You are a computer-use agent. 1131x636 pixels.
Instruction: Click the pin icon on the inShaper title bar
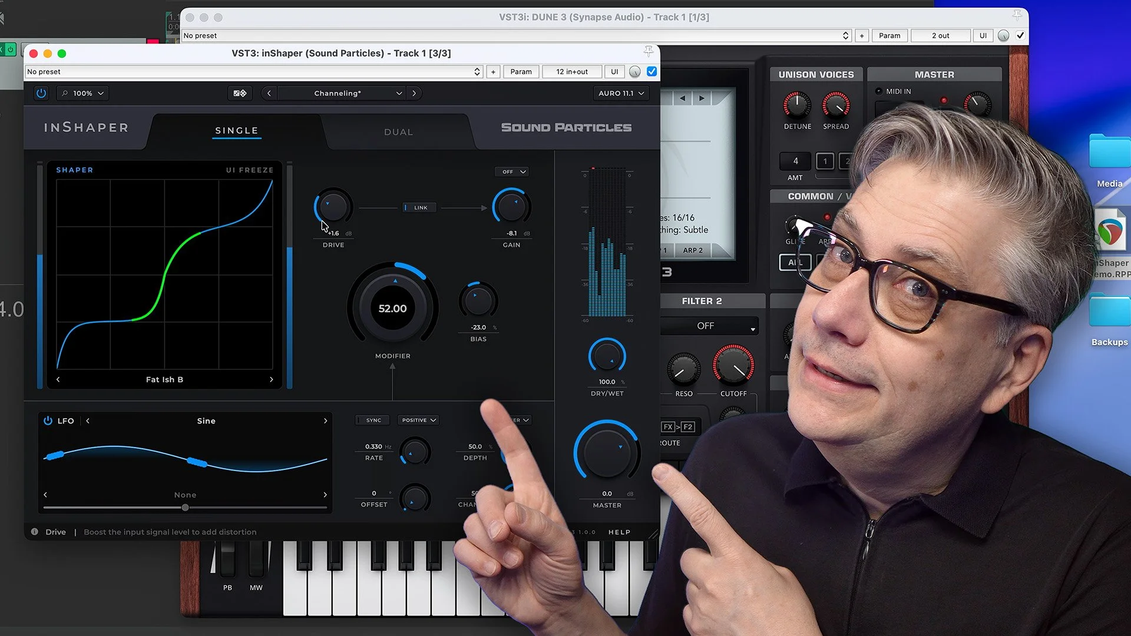tap(648, 52)
